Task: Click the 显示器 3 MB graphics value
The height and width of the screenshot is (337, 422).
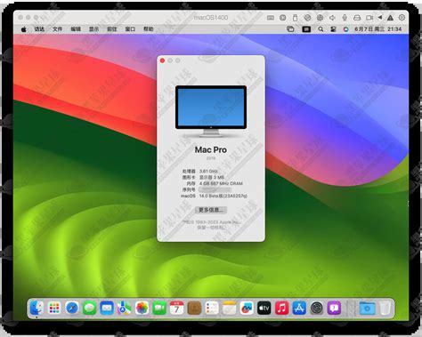Action: (x=212, y=177)
